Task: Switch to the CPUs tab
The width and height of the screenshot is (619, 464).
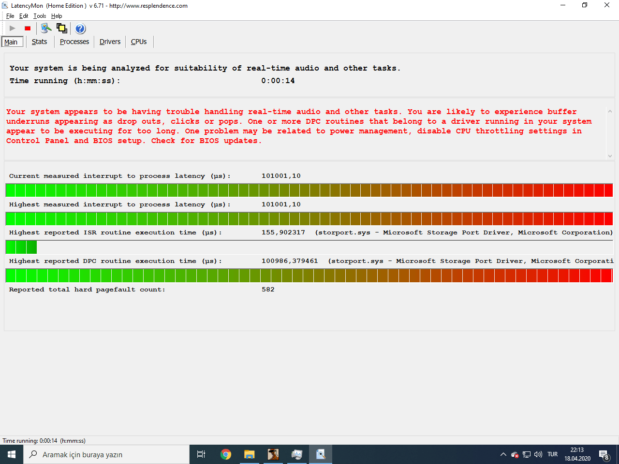Action: [x=139, y=42]
